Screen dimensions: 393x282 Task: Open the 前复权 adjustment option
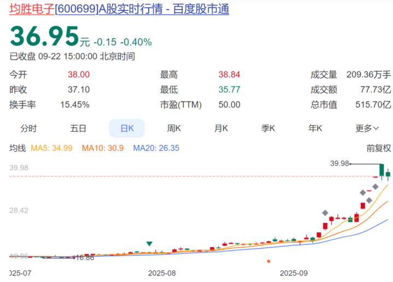[378, 148]
